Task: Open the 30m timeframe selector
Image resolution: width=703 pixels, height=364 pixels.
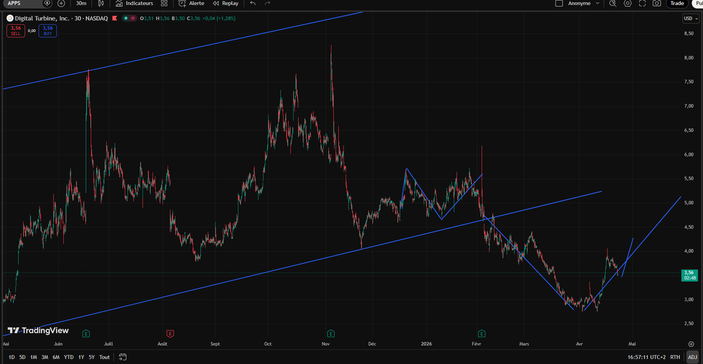Action: point(81,4)
